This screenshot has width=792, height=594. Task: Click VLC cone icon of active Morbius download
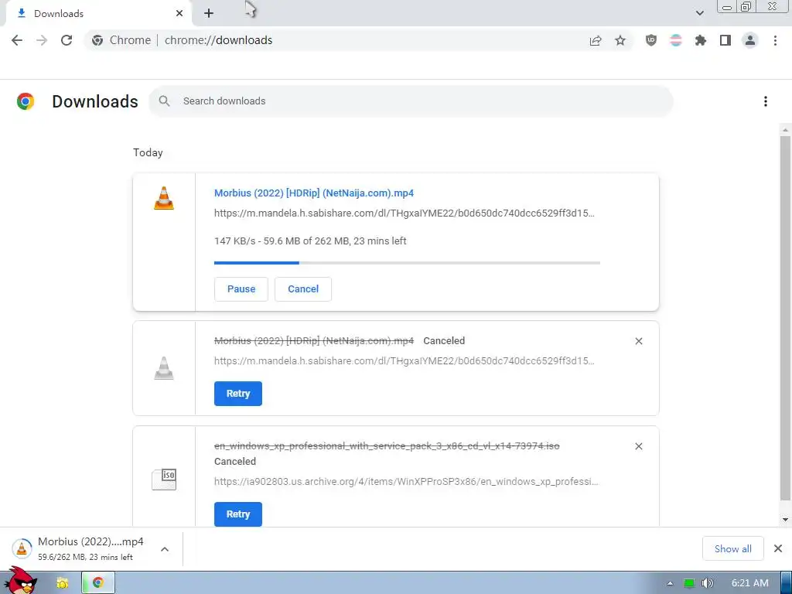click(164, 198)
